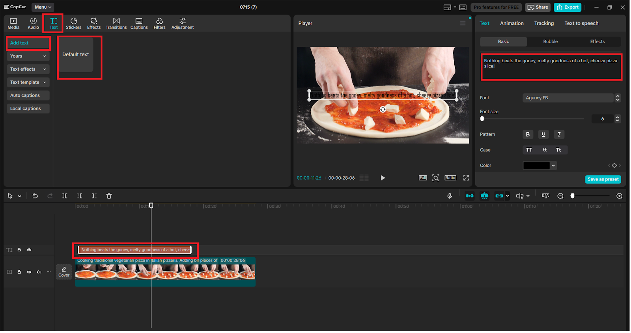Switch to the Animation tab
The height and width of the screenshot is (333, 631).
pyautogui.click(x=512, y=24)
